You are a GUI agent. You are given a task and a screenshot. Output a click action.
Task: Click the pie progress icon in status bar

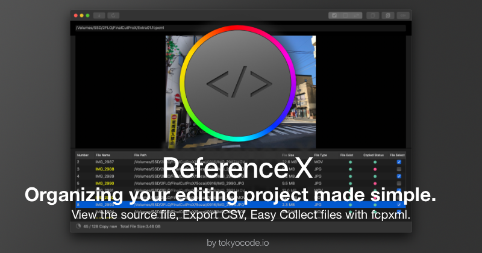click(x=78, y=226)
